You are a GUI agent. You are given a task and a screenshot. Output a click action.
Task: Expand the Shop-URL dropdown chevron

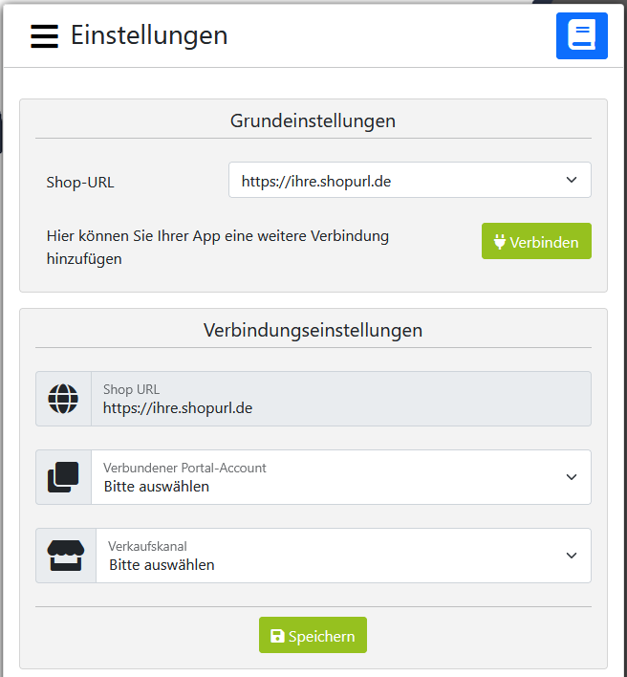click(x=572, y=180)
